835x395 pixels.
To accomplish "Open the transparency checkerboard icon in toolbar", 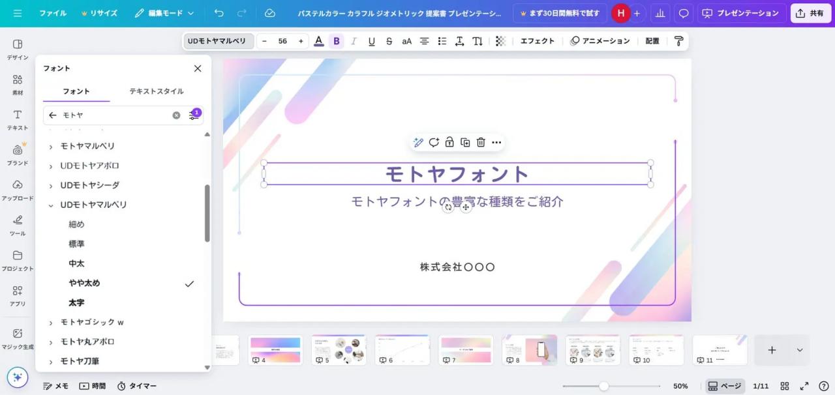I will coord(500,41).
